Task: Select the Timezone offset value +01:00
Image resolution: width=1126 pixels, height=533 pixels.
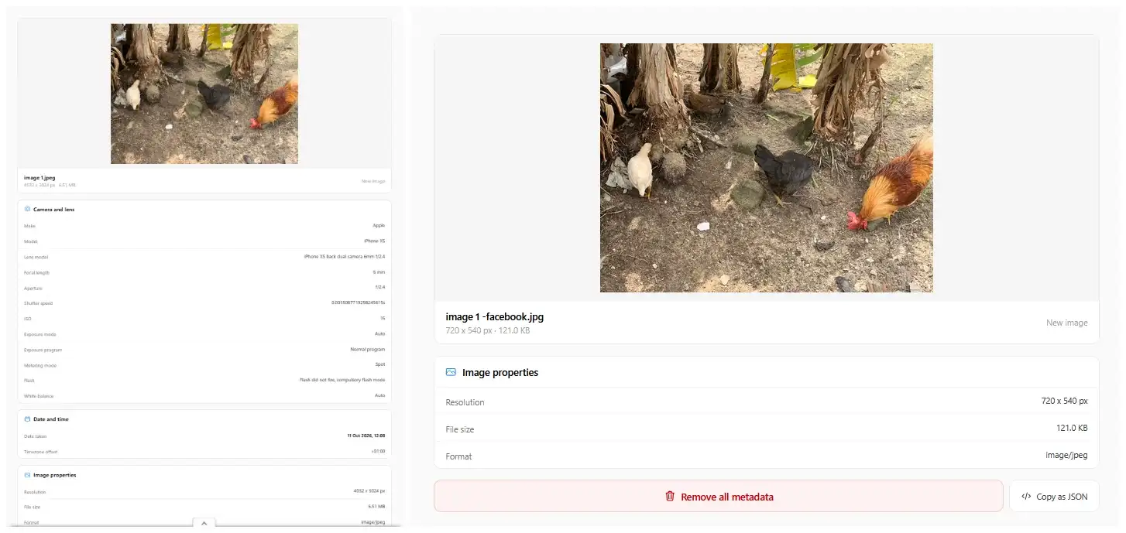Action: pos(378,451)
